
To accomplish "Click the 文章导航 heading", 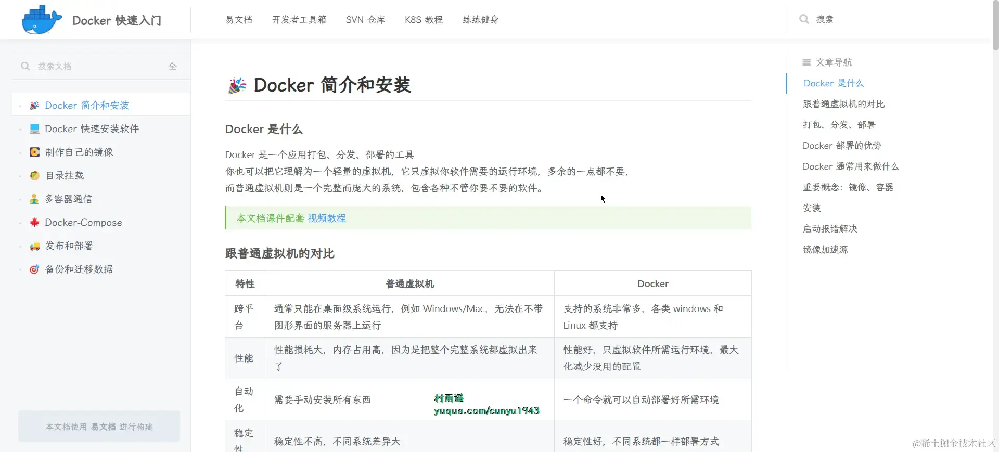I will (834, 62).
